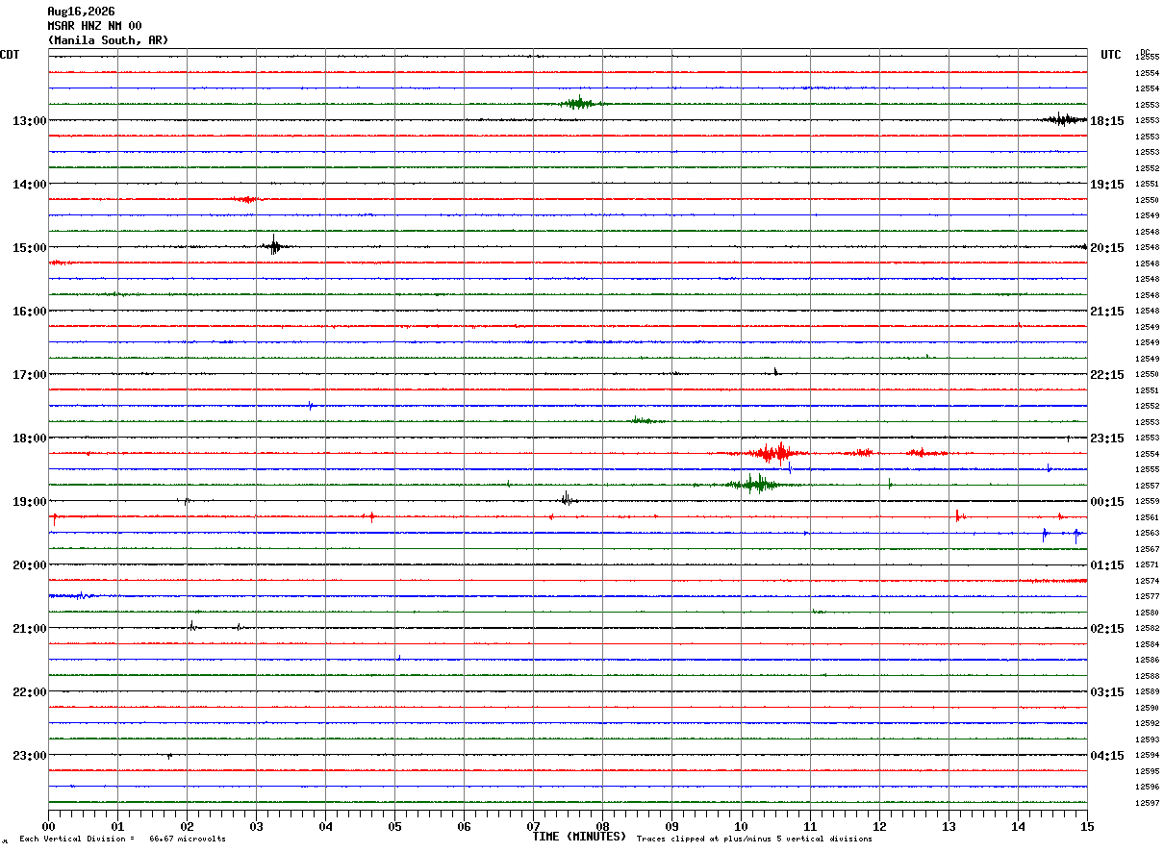
Task: Click the UTC column header
Action: coord(1111,55)
